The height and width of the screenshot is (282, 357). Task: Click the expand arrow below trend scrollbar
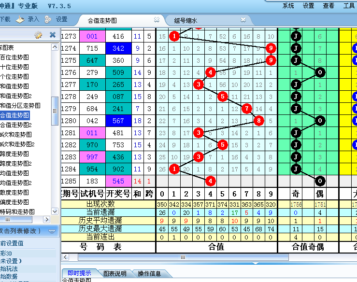click(255, 263)
